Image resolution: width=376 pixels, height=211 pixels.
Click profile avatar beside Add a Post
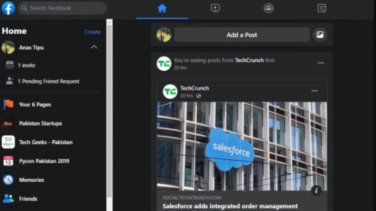[x=164, y=34]
